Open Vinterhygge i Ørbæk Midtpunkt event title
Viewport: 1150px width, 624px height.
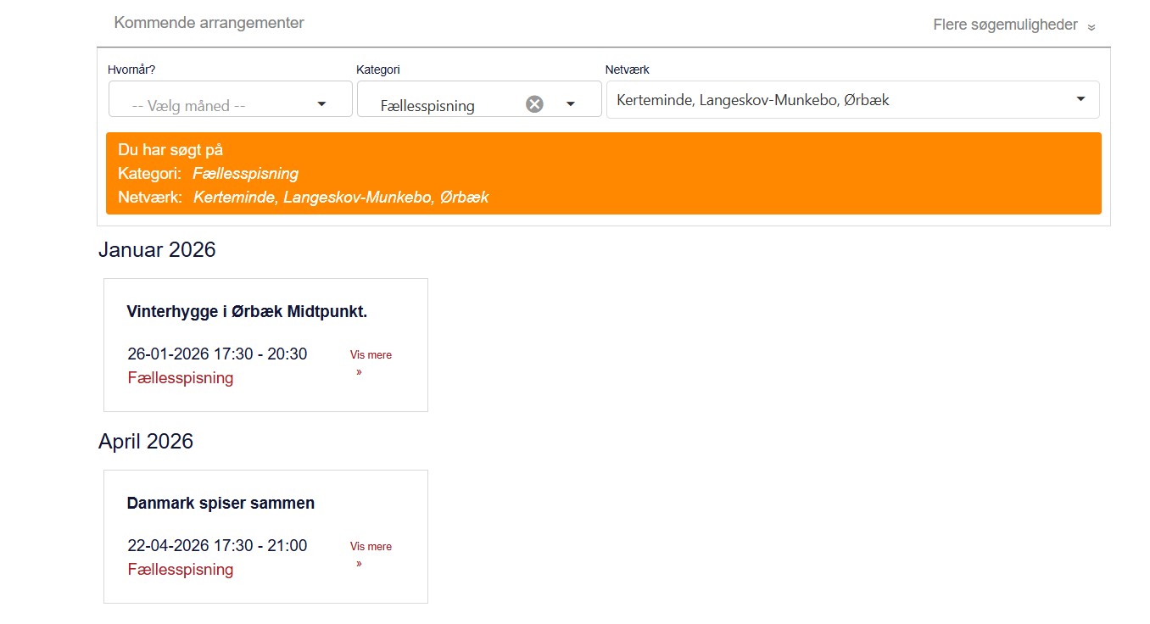pos(247,311)
